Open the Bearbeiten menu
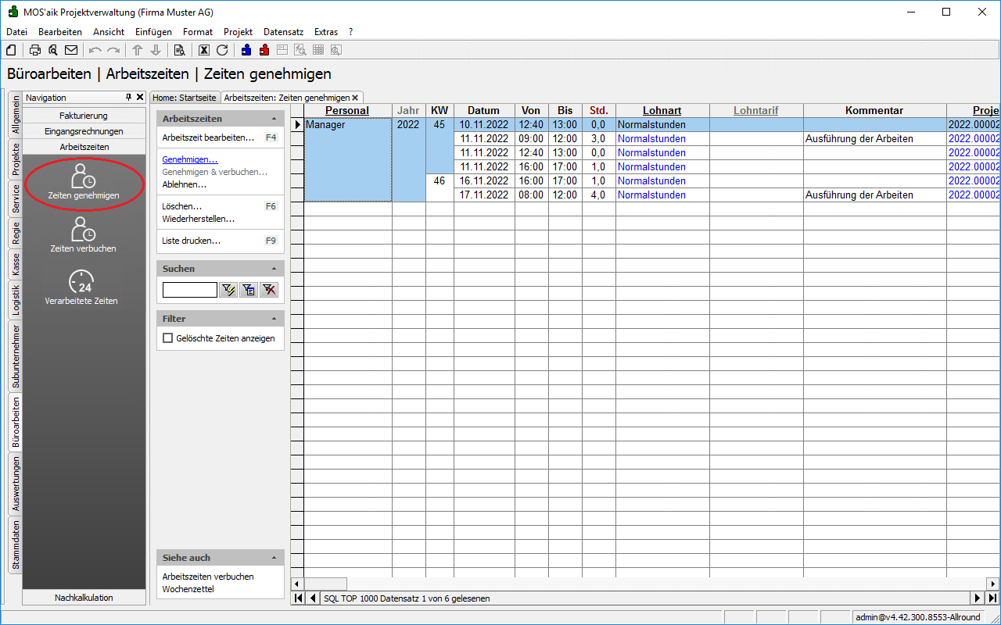The width and height of the screenshot is (1001, 625). coord(60,32)
